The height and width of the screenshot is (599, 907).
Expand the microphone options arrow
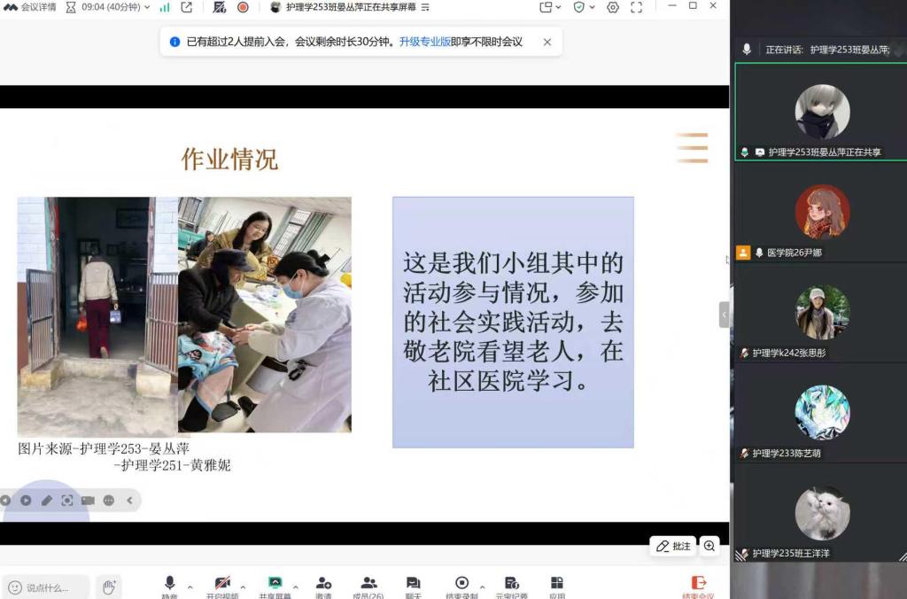(190, 587)
